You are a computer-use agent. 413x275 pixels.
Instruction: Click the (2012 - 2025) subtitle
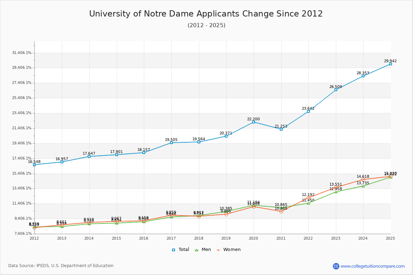(x=206, y=25)
